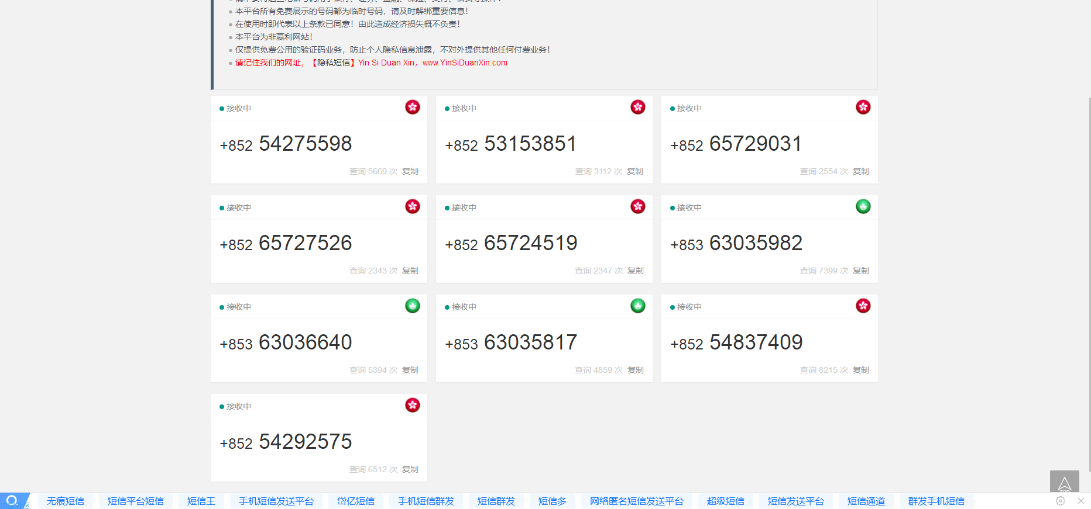Select the 短信平台短信 suggestion
Viewport: 1091px width, 509px height.
coord(136,501)
